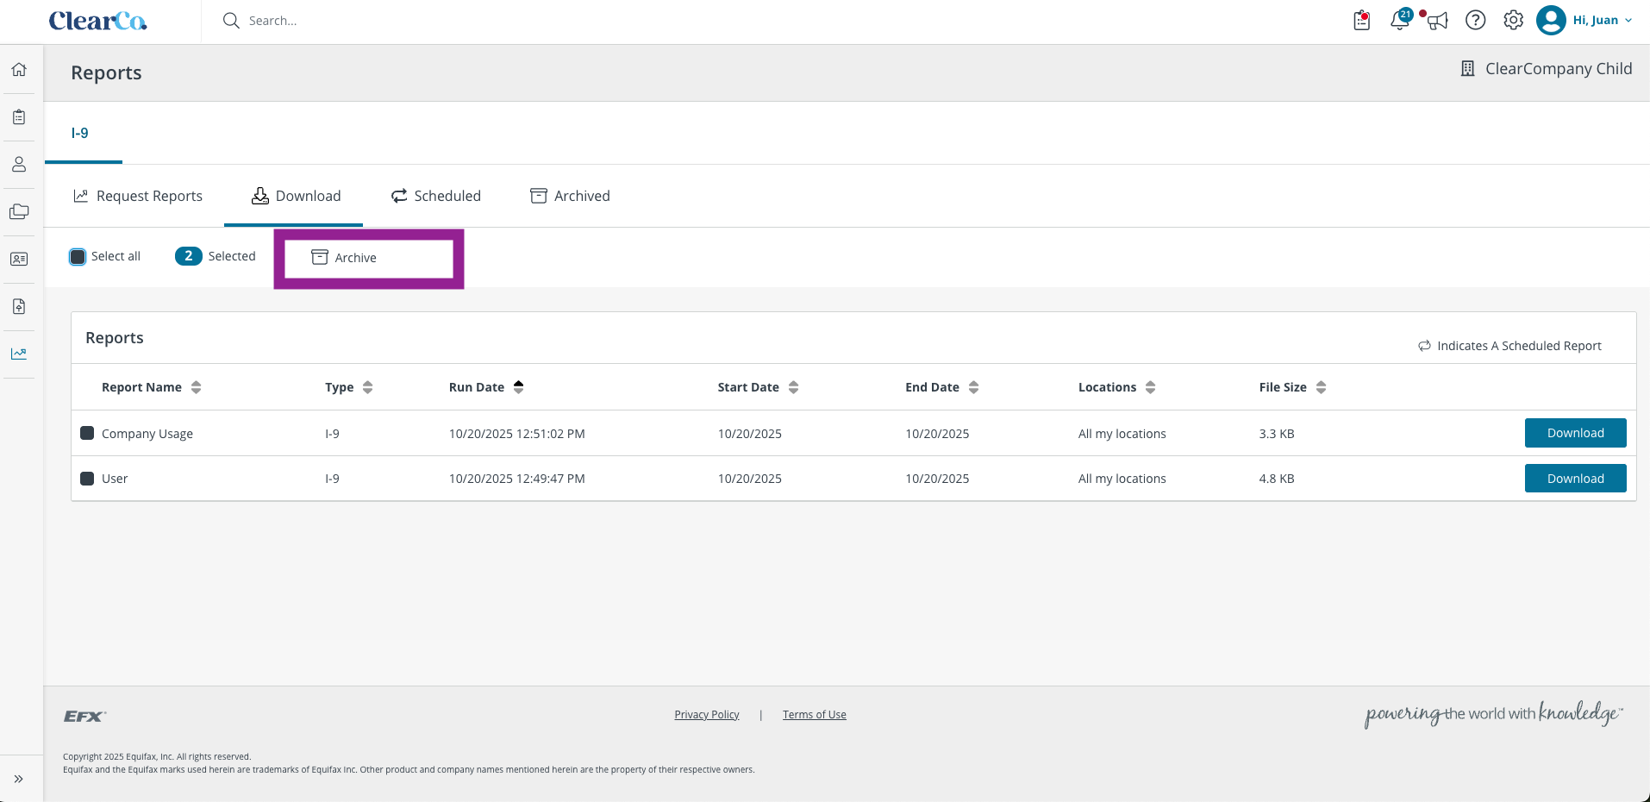
Task: Open the reports chart icon in sidebar
Action: [19, 354]
